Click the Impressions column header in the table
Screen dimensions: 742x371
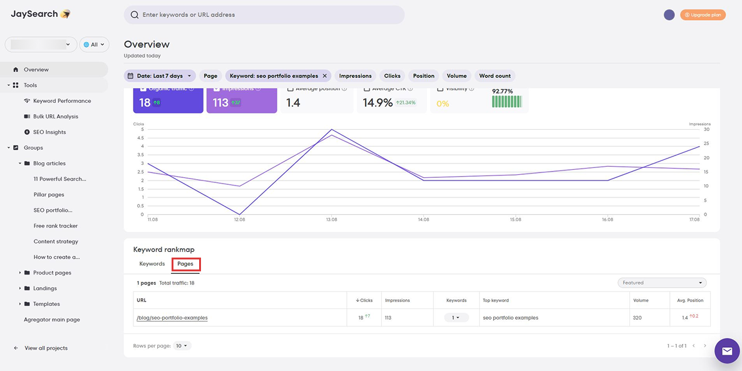tap(398, 300)
